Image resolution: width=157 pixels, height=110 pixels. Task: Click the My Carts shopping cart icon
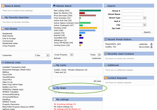(x=54, y=65)
